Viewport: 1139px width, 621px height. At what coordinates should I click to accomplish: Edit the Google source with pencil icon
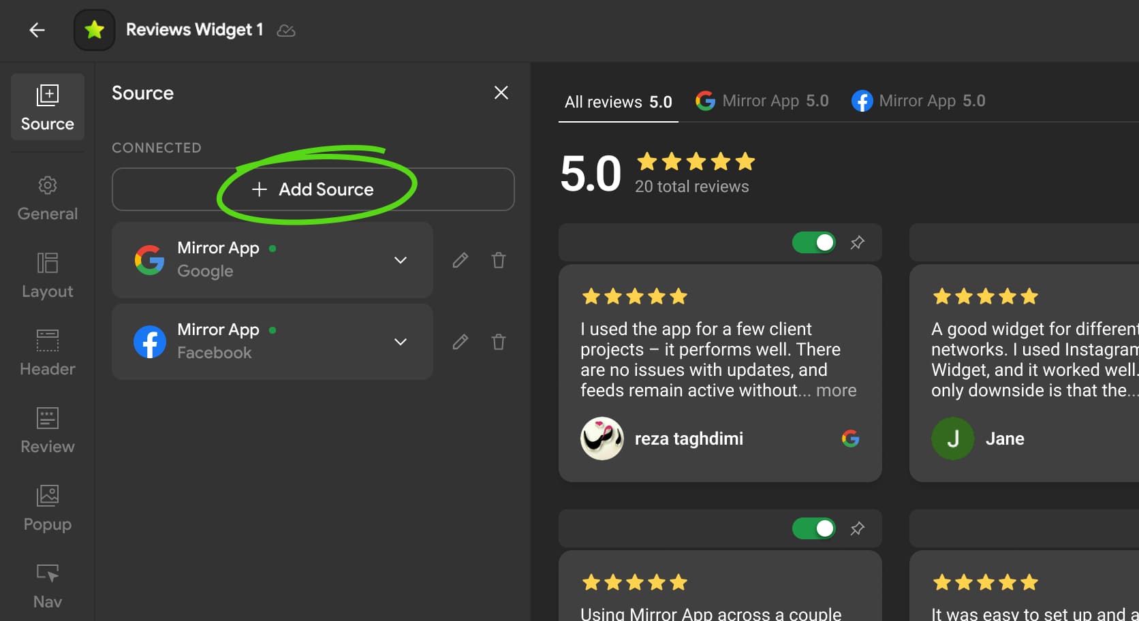[x=461, y=260]
